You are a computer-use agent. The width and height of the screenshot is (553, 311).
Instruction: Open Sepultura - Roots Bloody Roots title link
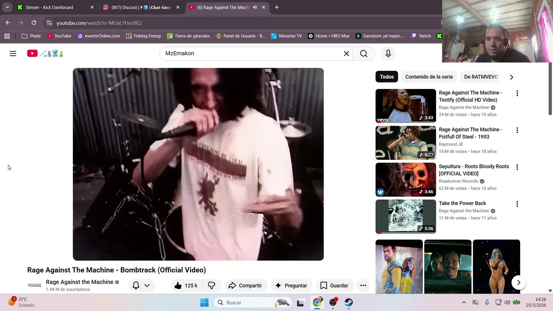point(474,170)
